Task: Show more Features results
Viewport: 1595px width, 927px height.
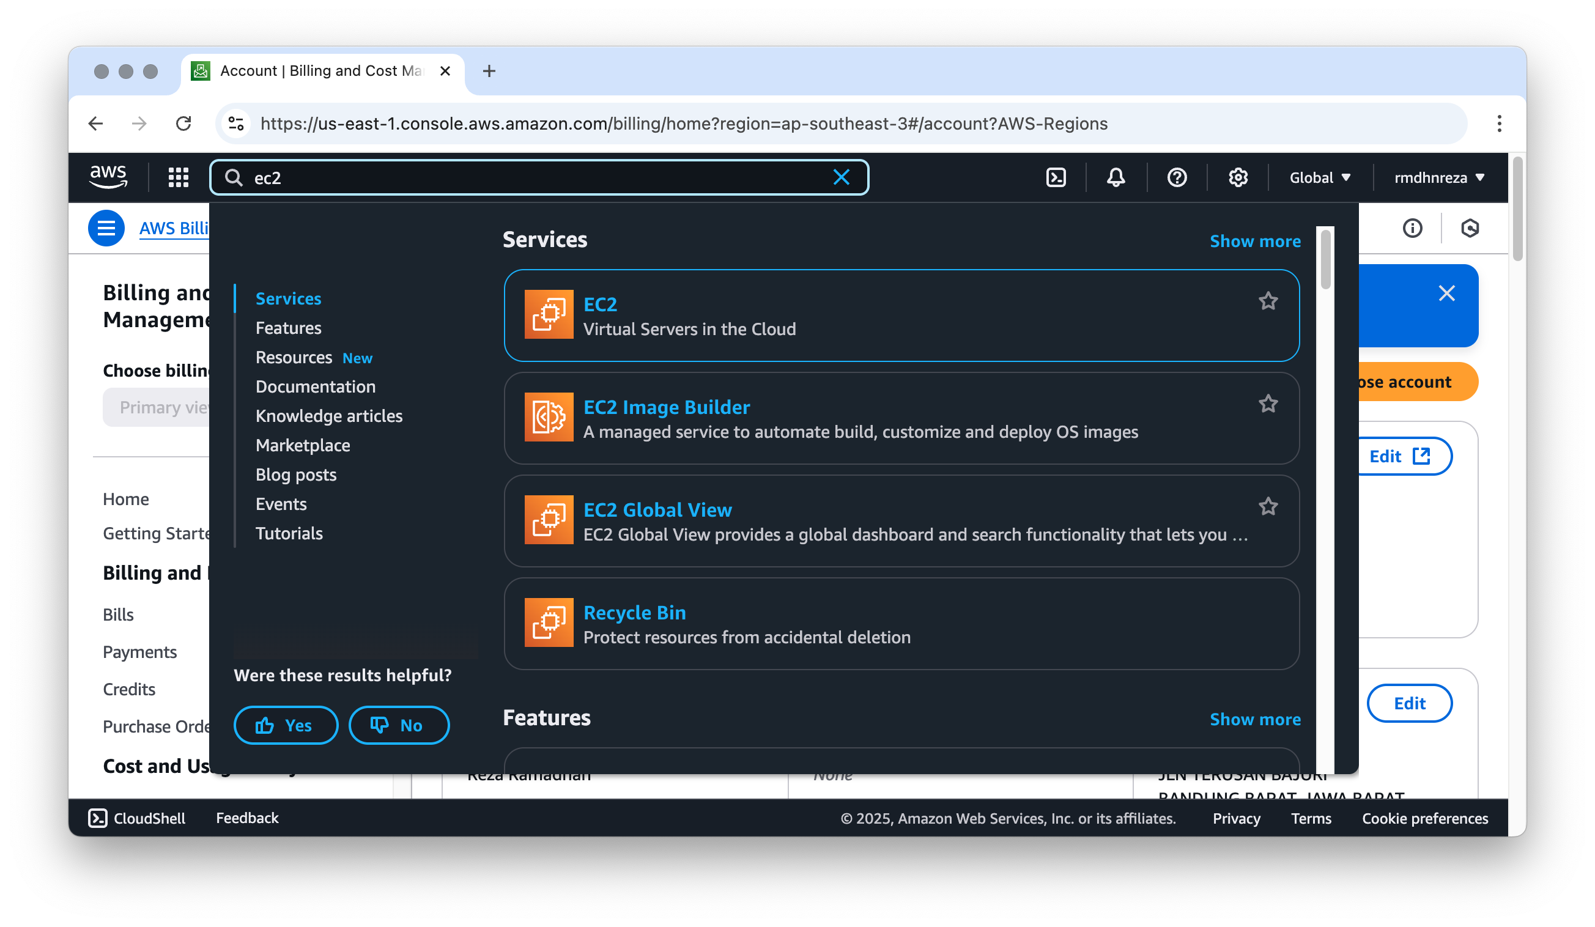Action: coord(1254,719)
